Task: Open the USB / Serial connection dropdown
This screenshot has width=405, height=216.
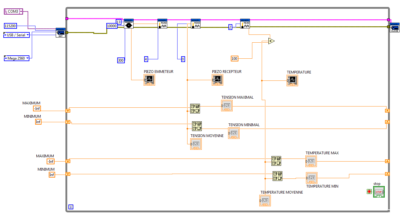Action: pos(17,35)
